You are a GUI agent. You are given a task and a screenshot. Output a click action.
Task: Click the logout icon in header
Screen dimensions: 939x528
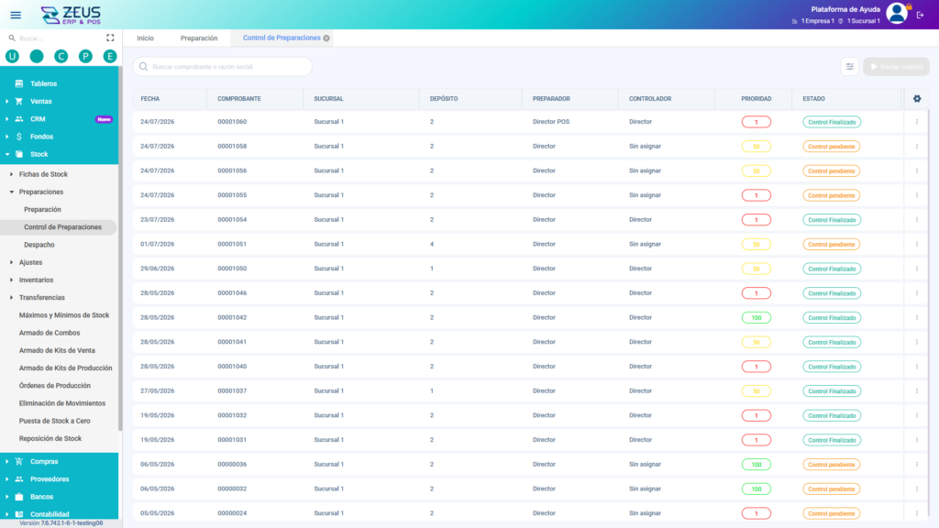coord(921,15)
